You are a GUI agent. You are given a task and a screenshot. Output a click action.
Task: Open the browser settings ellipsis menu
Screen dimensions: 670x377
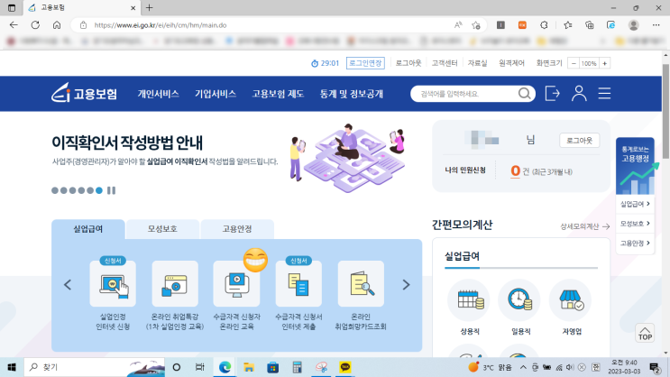coord(656,25)
